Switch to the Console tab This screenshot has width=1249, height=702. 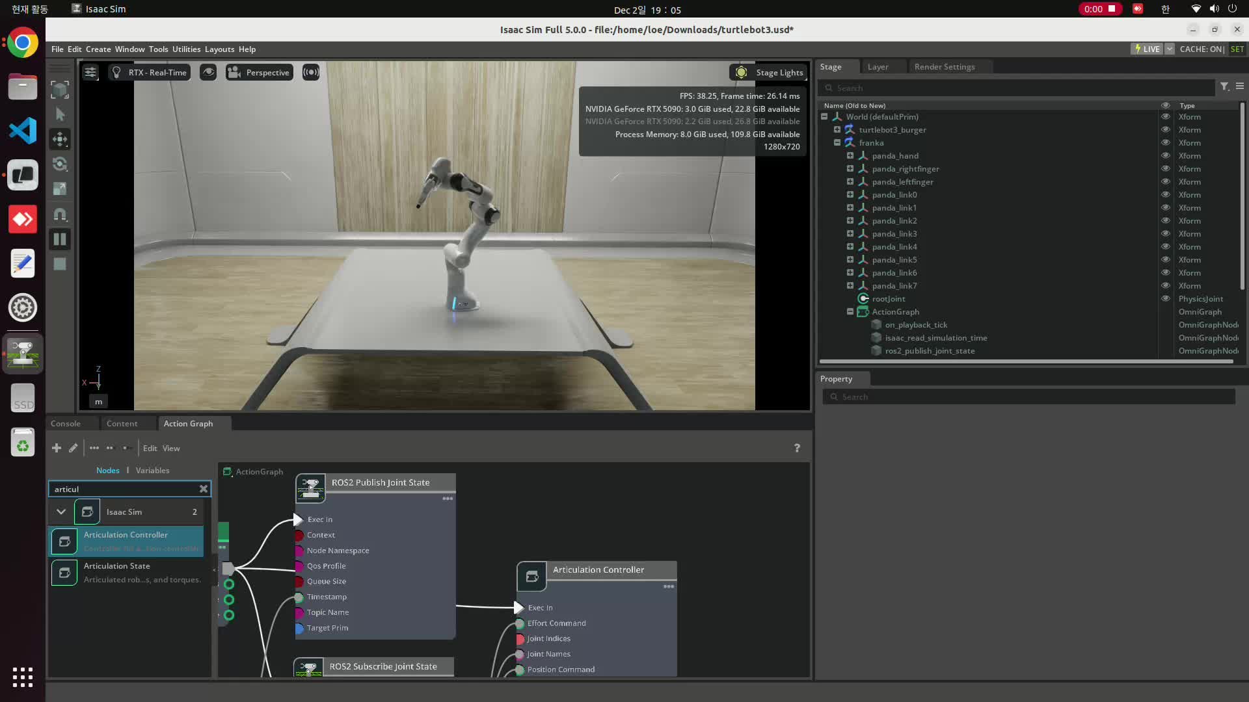[x=66, y=423]
